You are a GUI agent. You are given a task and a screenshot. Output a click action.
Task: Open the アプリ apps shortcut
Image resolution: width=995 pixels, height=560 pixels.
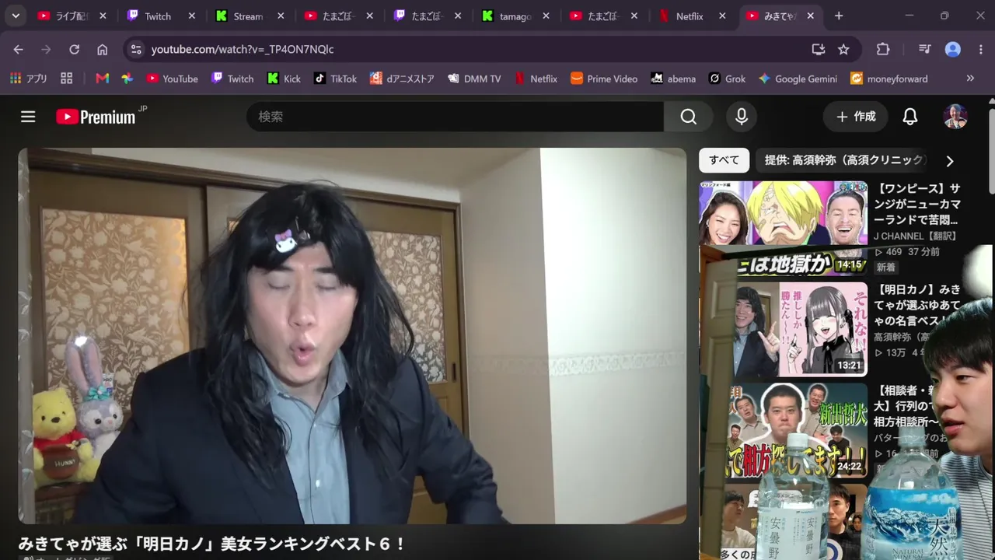click(29, 79)
